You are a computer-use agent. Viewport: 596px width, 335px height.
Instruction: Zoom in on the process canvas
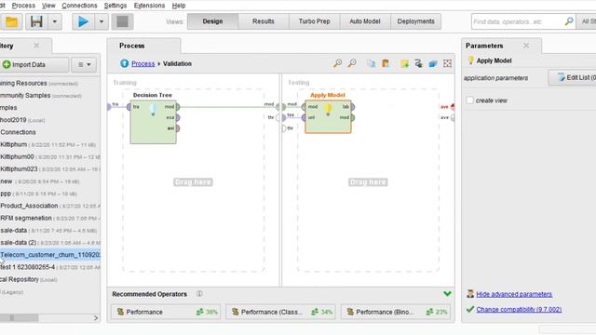click(337, 63)
